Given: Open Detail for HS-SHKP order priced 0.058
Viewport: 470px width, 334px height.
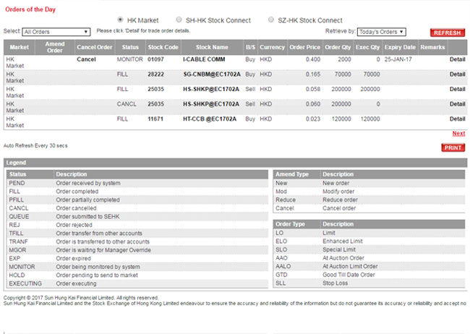Looking at the screenshot, I should click(458, 89).
